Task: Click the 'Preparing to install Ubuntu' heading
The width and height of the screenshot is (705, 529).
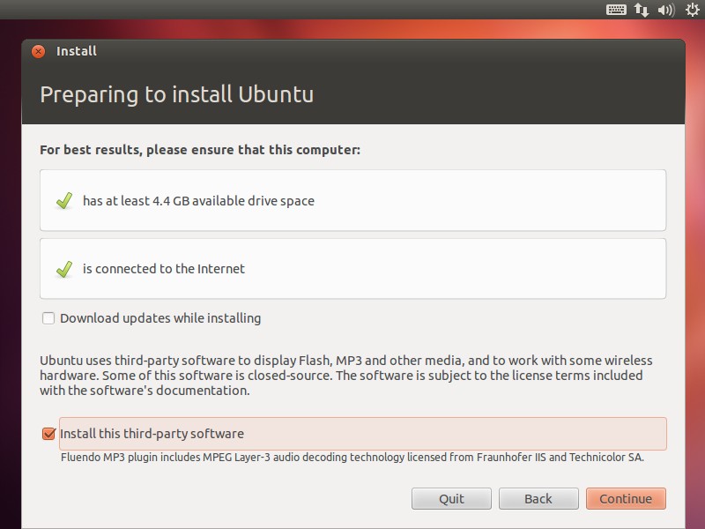Action: tap(177, 95)
